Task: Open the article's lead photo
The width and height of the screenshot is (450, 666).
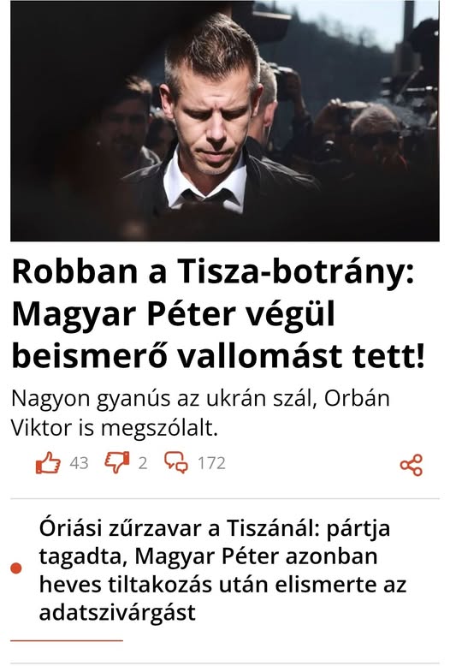Action: (x=225, y=121)
